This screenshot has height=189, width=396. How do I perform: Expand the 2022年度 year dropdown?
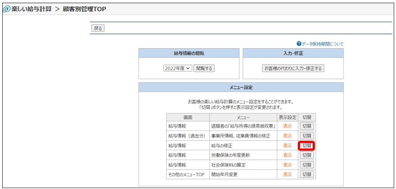point(178,68)
